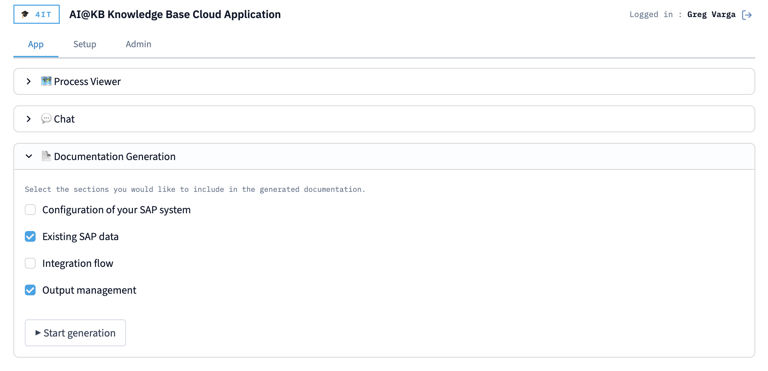Viewport: 768px width, 371px height.
Task: Click the Chat speech bubble icon
Action: (x=46, y=119)
